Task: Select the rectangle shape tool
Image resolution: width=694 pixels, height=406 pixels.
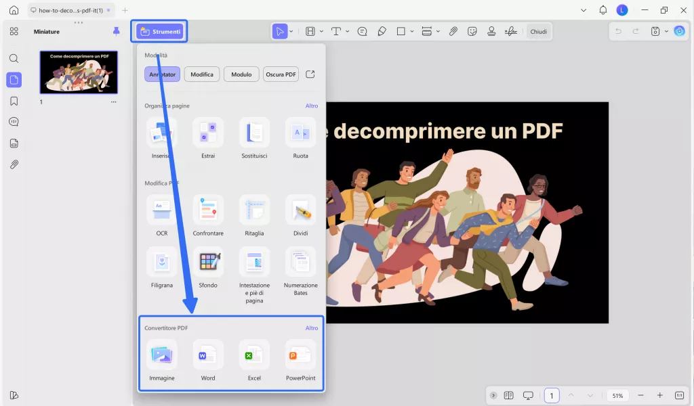Action: click(x=401, y=31)
